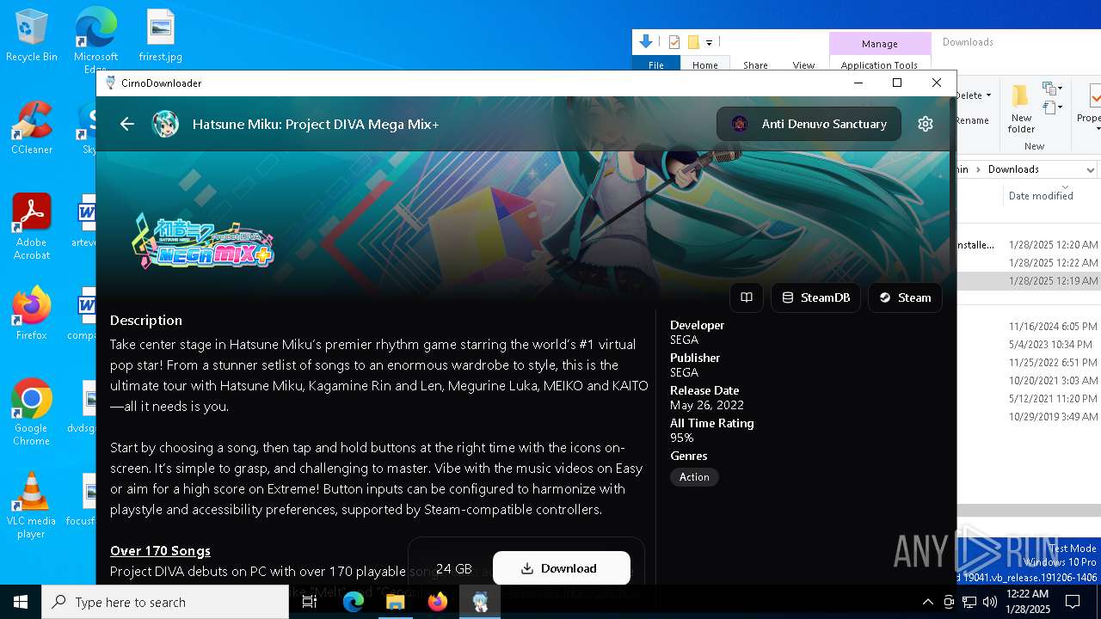Viewport: 1101px width, 619px height.
Task: Expand the Easy access dropdown in Explorer
Action: coord(1051,107)
